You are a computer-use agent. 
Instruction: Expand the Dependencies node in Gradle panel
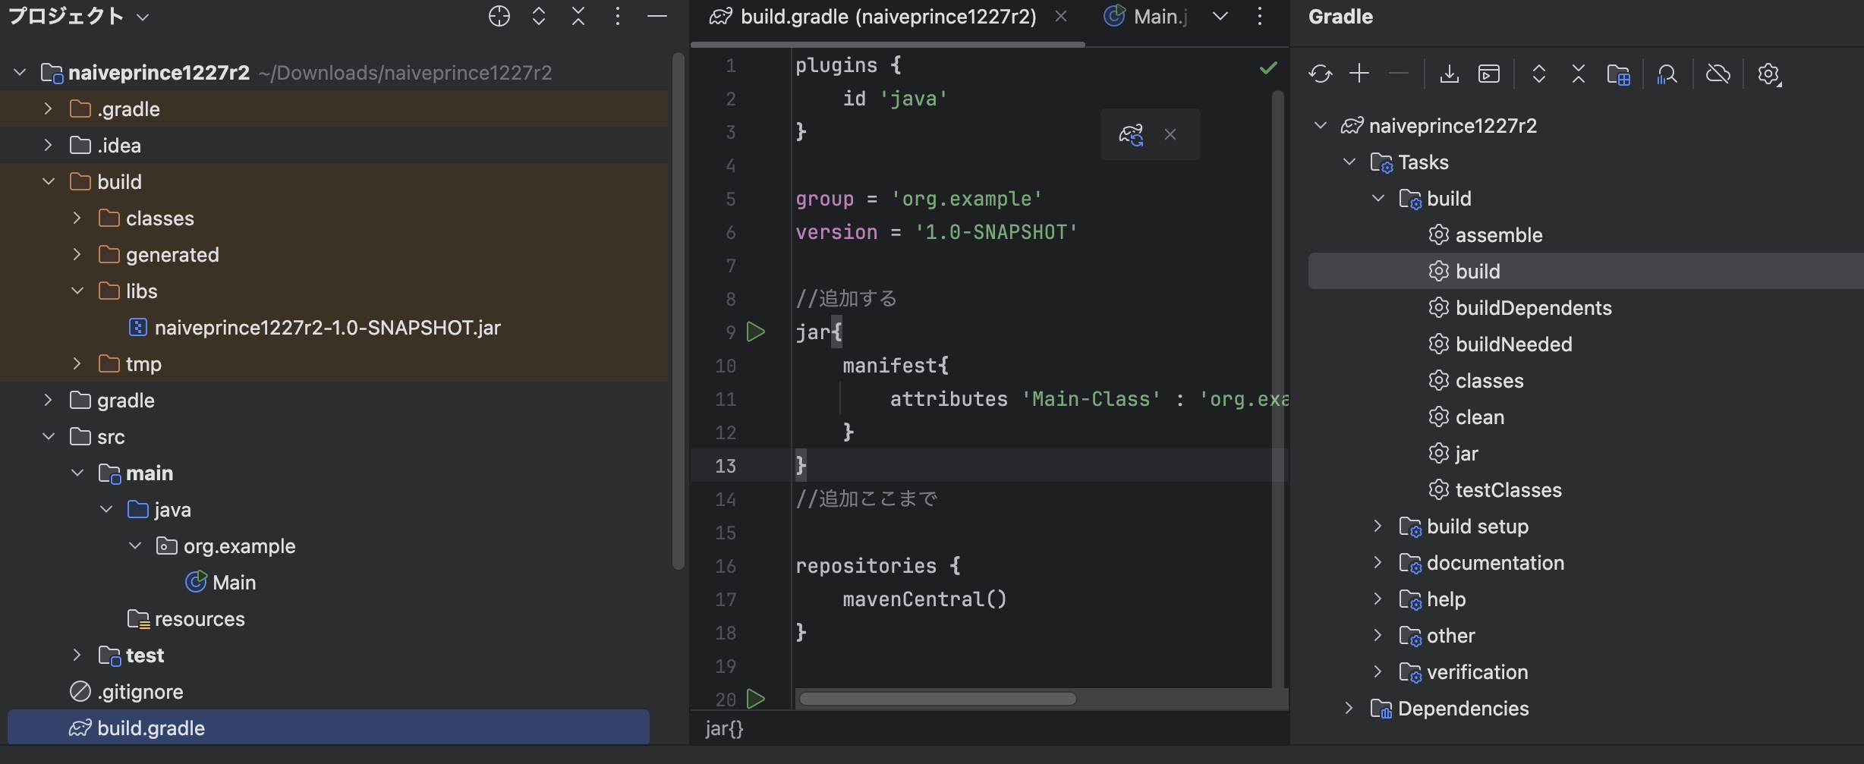1349,708
